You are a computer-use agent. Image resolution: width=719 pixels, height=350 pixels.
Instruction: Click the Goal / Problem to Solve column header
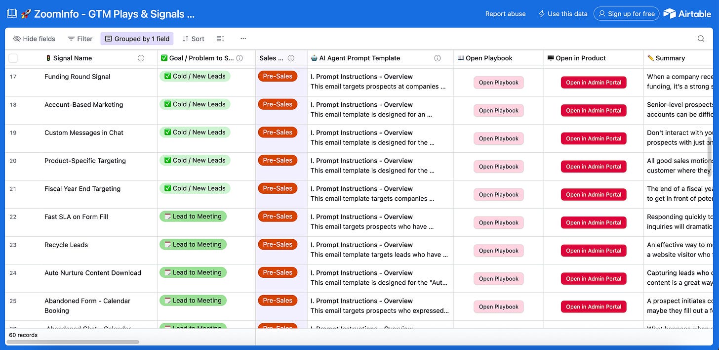pos(206,58)
